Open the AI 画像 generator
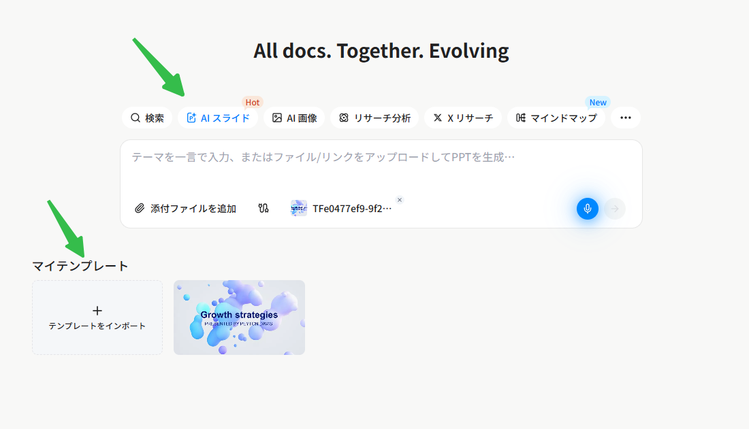 click(294, 118)
